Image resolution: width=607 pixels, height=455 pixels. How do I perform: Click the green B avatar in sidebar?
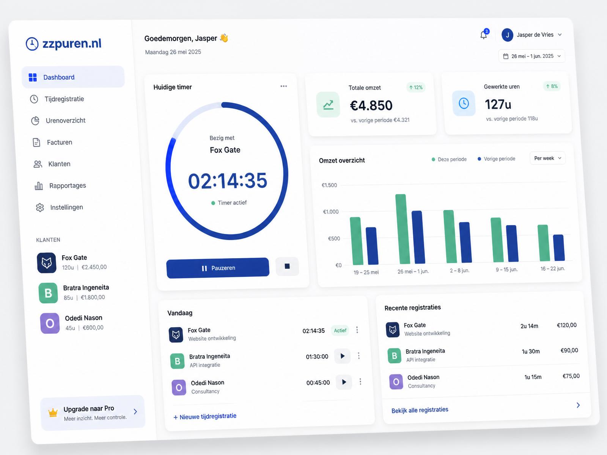48,293
